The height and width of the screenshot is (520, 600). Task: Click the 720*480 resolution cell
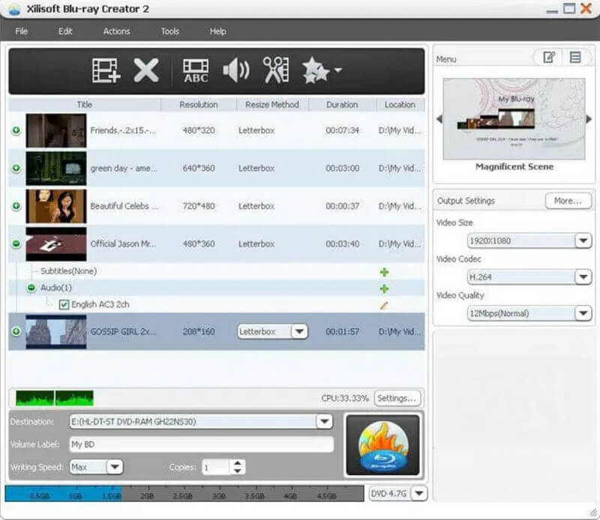(x=199, y=206)
